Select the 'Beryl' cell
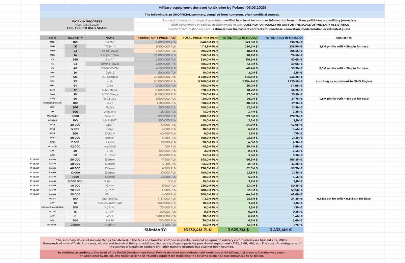The width and height of the screenshot is (405, 263). click(x=110, y=128)
